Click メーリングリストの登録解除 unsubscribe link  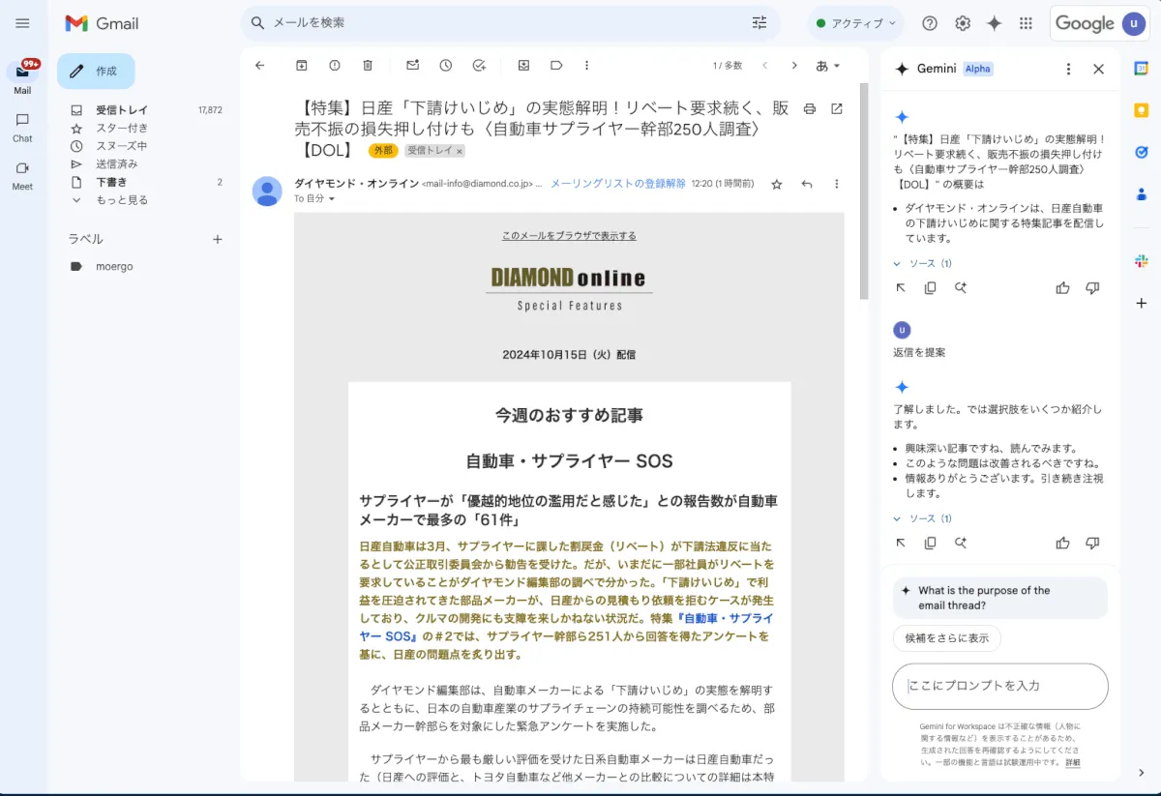(617, 184)
